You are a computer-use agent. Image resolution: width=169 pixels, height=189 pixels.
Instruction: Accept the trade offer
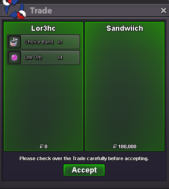(84, 170)
